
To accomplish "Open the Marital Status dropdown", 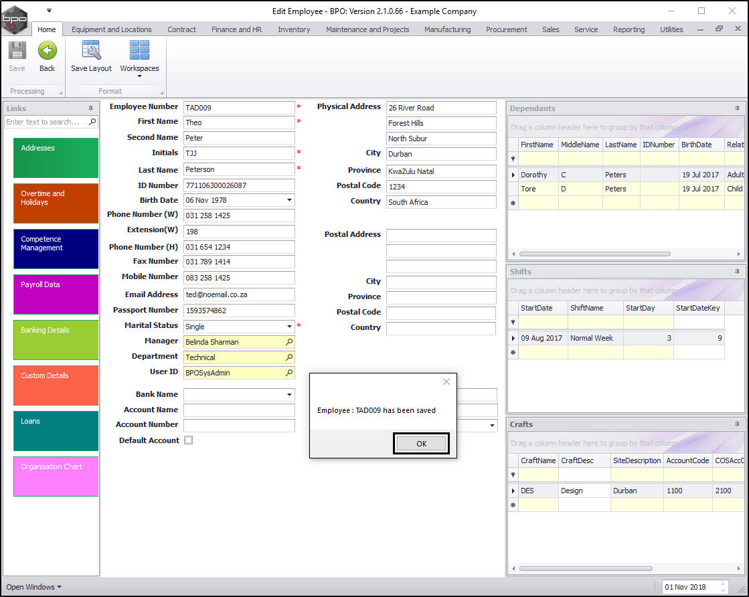I will (289, 326).
